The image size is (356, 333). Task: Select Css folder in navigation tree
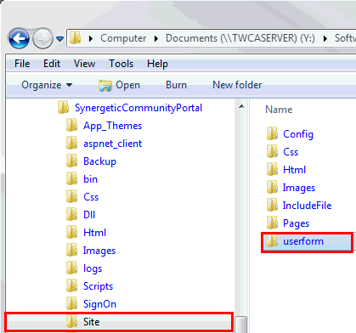coord(91,197)
